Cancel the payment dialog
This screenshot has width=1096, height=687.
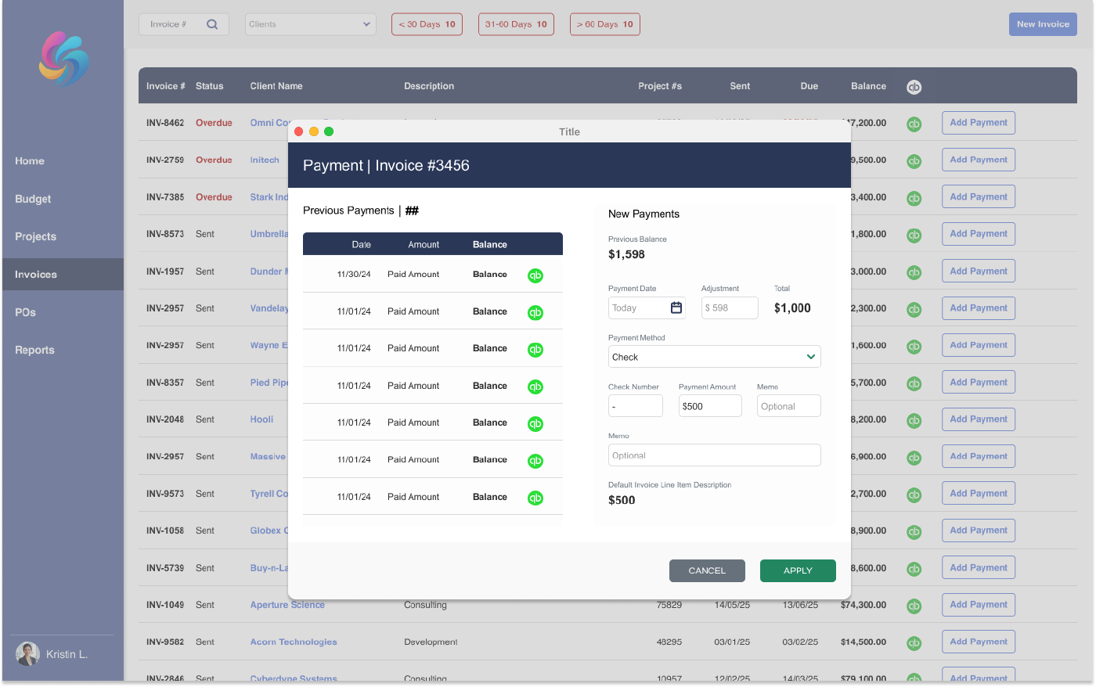point(706,570)
